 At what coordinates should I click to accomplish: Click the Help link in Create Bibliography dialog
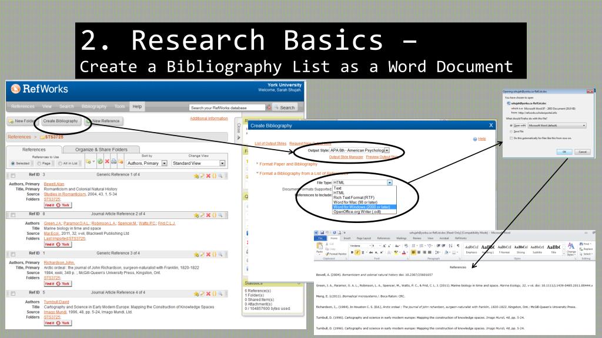point(482,138)
